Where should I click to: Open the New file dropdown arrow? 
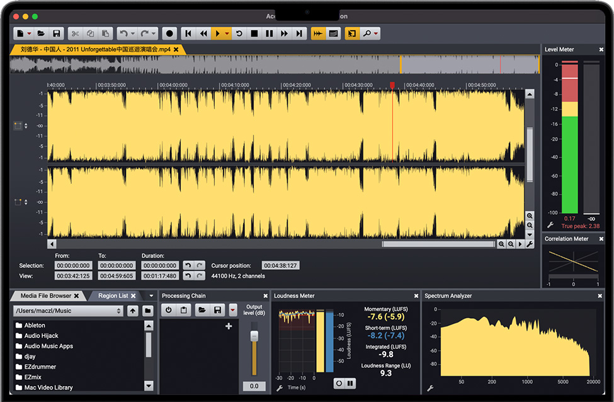[30, 33]
